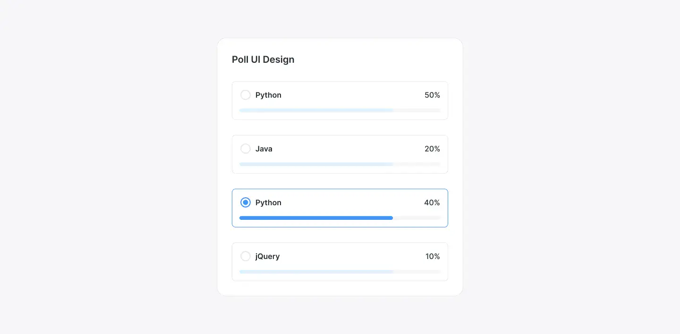This screenshot has height=334, width=680.
Task: Click the jQuery option label
Action: pyautogui.click(x=267, y=256)
